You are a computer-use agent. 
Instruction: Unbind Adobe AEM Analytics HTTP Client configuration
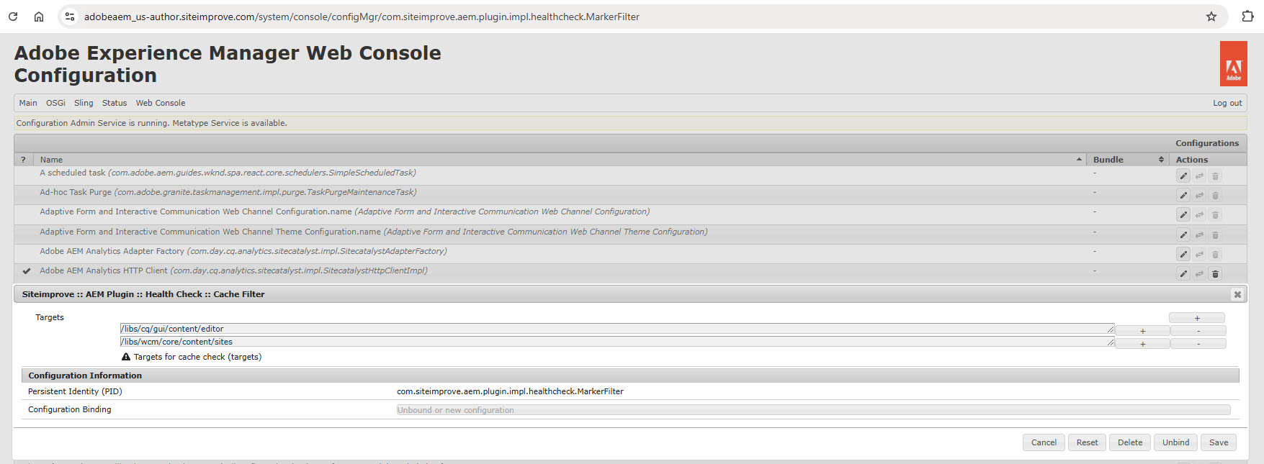[x=1199, y=274]
